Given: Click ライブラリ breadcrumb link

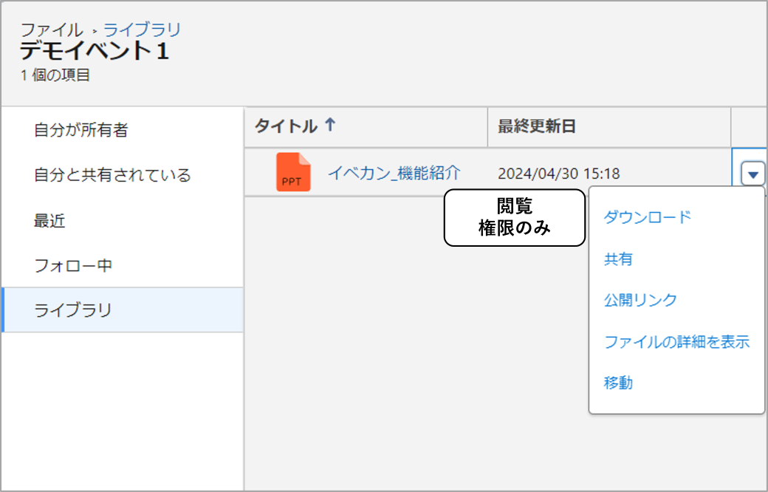Looking at the screenshot, I should click(142, 30).
